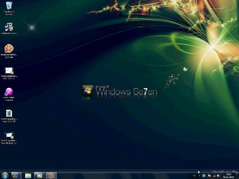Select the AutoScreenRec Oct 31 17.57 file
Image resolution: width=239 pixels, height=179 pixels.
pos(9,116)
